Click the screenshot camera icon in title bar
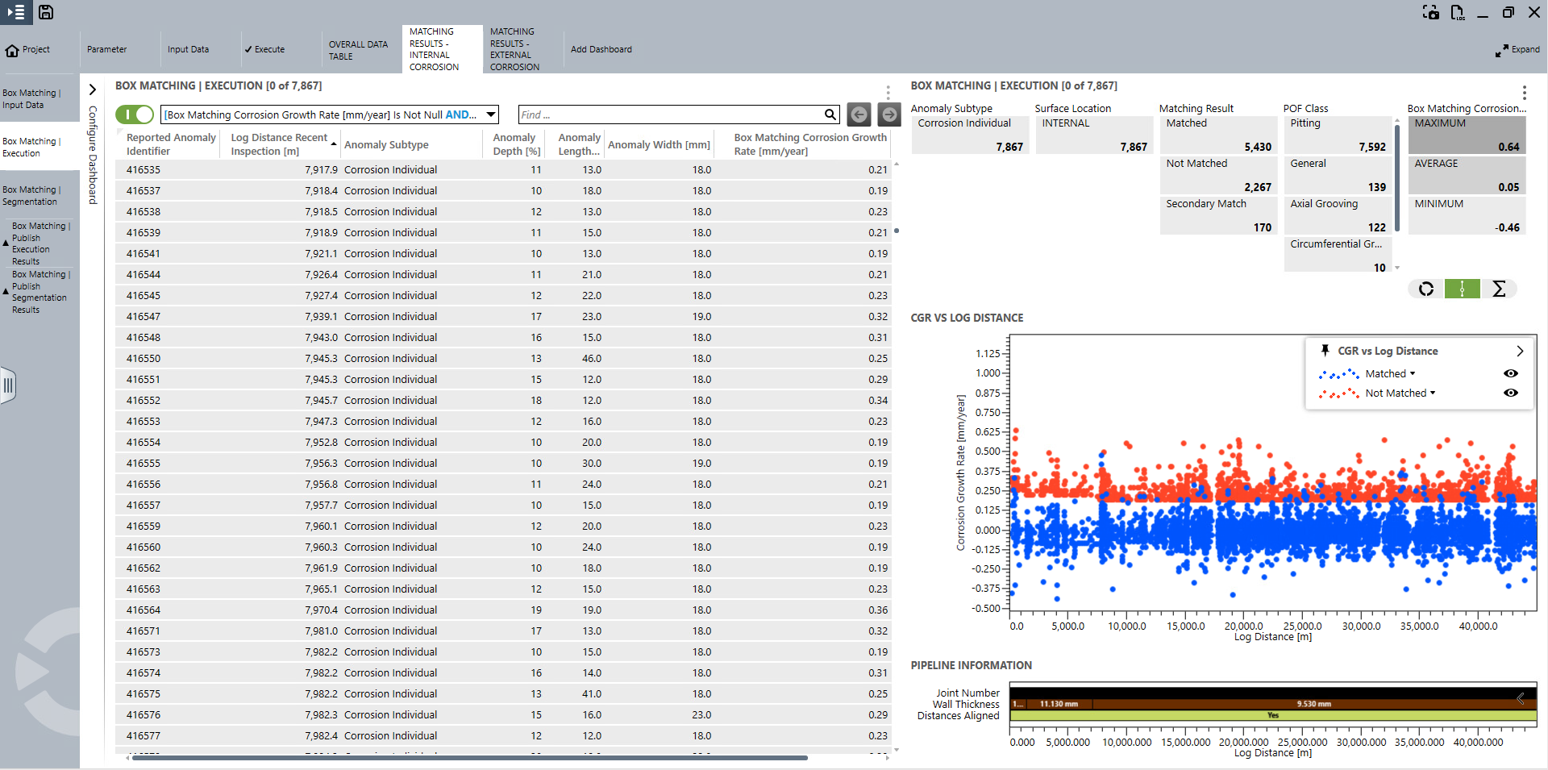Image resolution: width=1548 pixels, height=770 pixels. click(1430, 12)
